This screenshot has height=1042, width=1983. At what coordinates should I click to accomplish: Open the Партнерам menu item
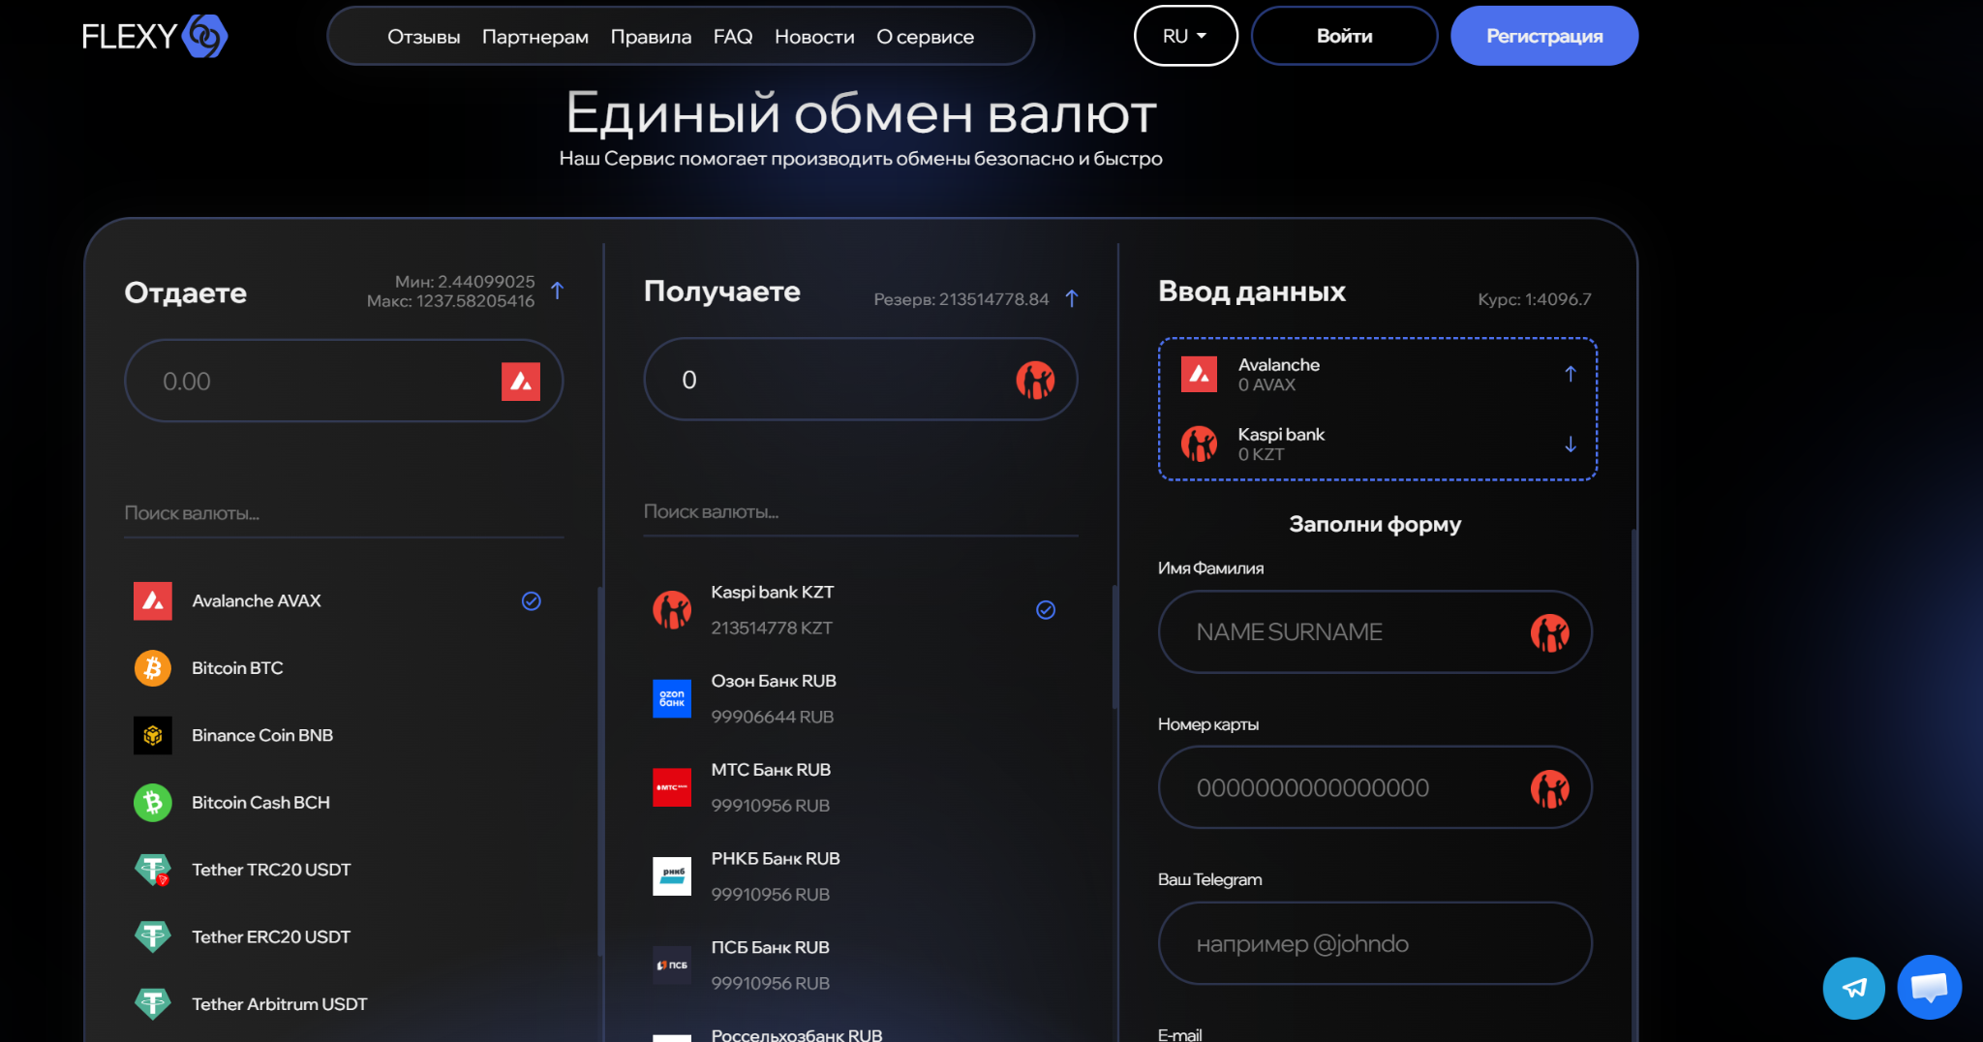535,37
